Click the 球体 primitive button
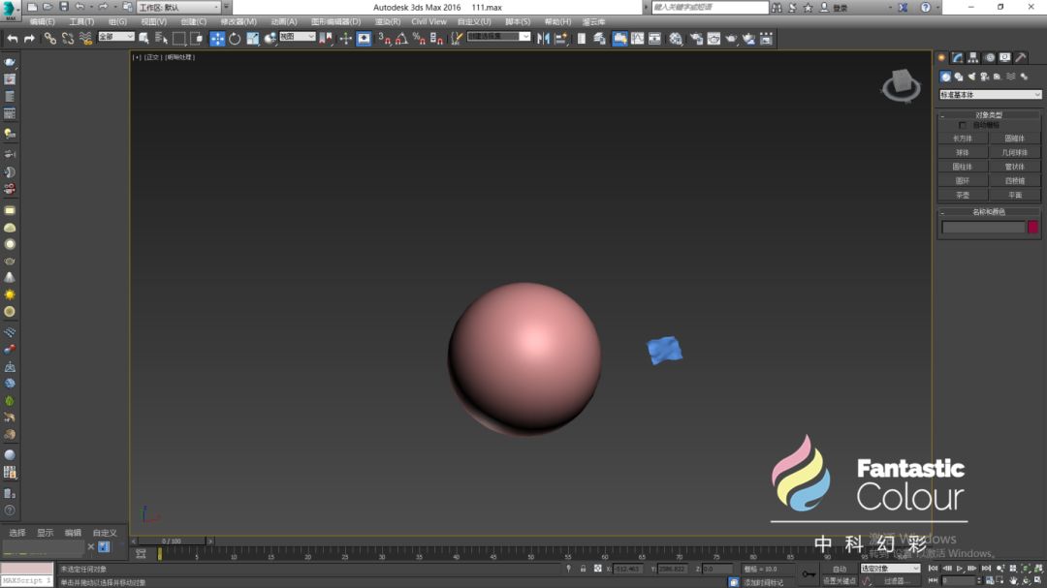The height and width of the screenshot is (588, 1047). [963, 152]
